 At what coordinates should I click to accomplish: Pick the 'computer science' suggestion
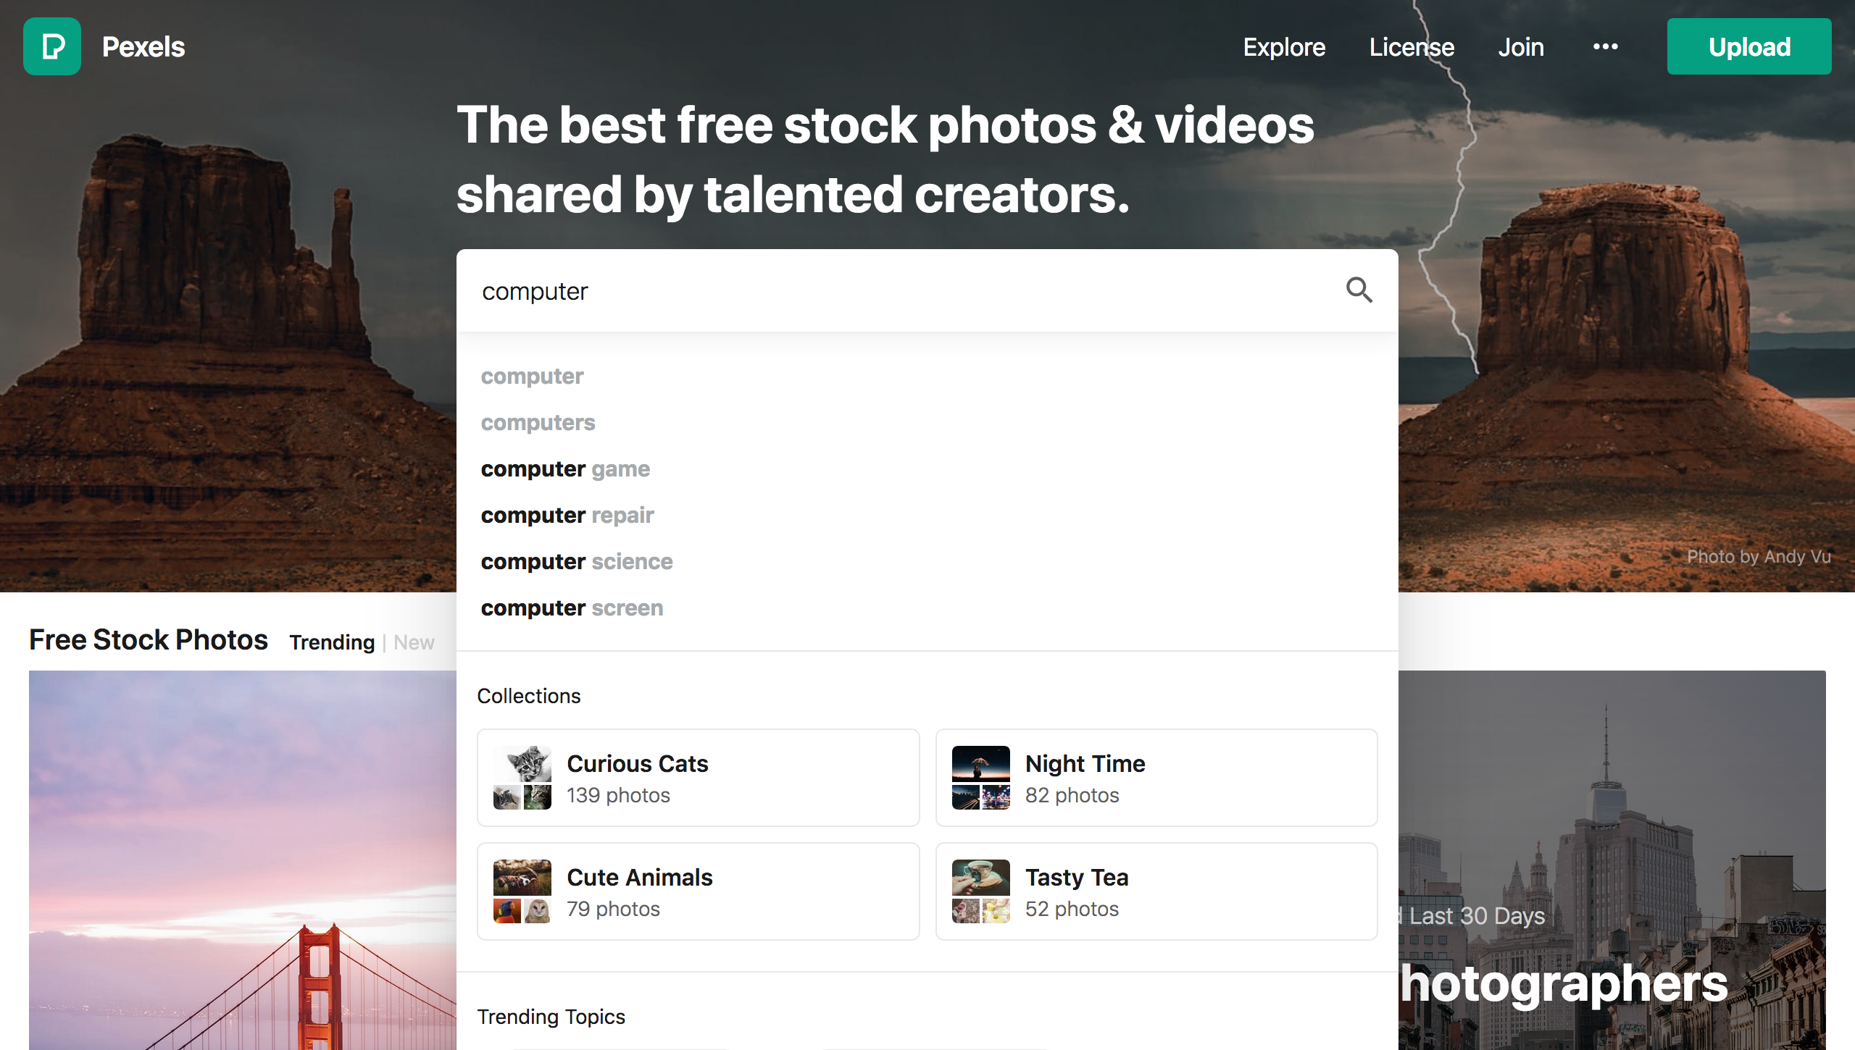577,562
